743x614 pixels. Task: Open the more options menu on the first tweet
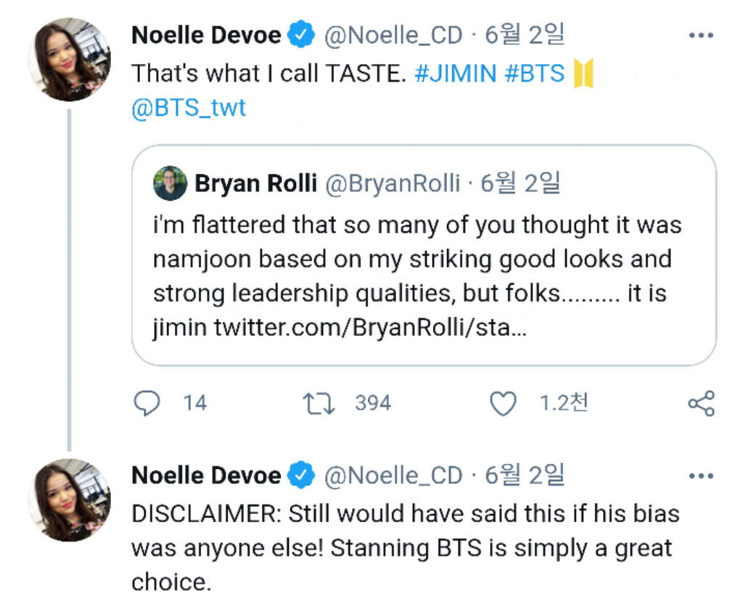(x=700, y=36)
